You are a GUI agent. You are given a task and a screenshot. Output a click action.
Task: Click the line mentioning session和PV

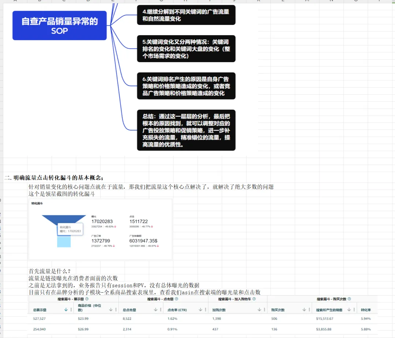(114, 285)
